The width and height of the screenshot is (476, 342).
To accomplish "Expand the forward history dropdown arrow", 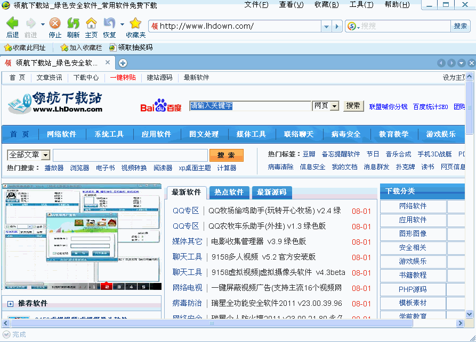I will (x=43, y=24).
